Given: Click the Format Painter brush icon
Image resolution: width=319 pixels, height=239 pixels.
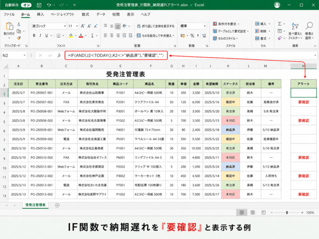Looking at the screenshot, I should coord(19,38).
